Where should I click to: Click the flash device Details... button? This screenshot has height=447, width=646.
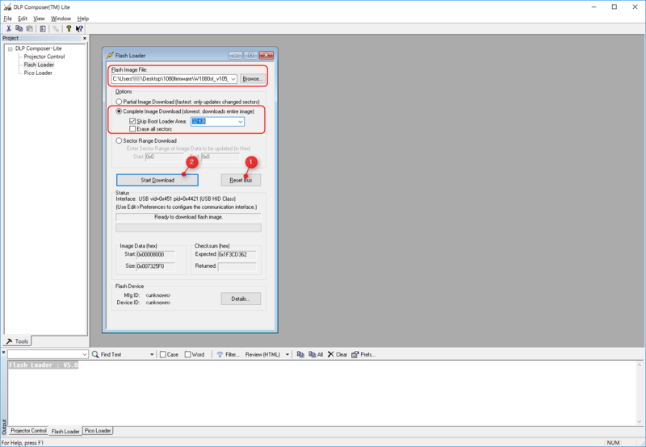[x=241, y=299]
